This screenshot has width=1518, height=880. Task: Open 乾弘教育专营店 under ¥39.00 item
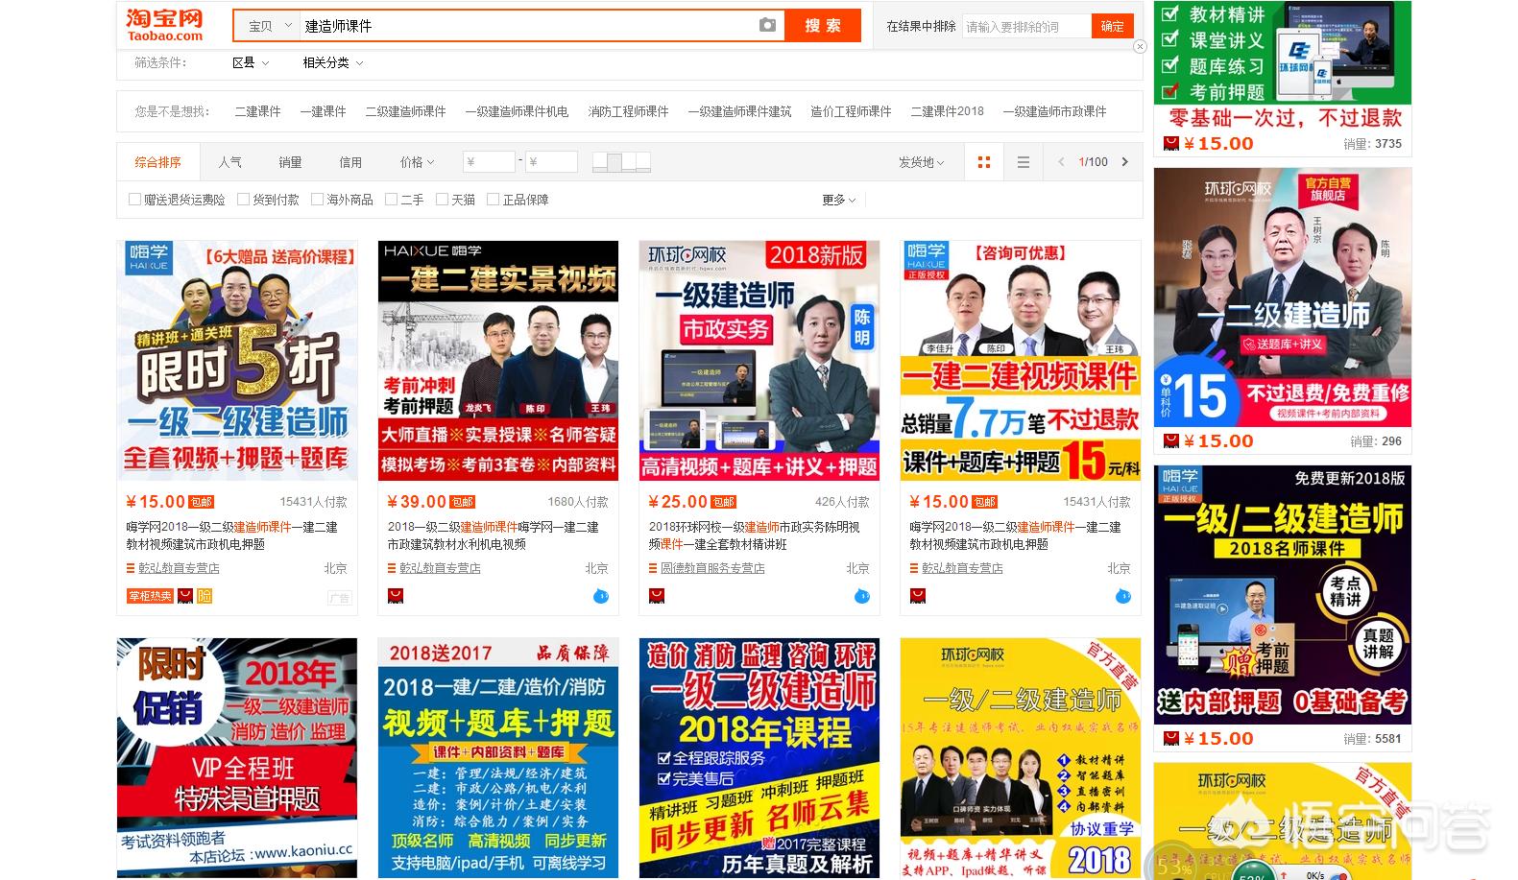[x=440, y=568]
